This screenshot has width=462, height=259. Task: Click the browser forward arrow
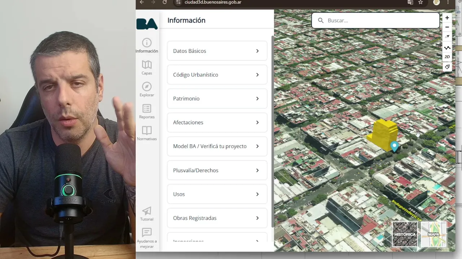coord(153,2)
